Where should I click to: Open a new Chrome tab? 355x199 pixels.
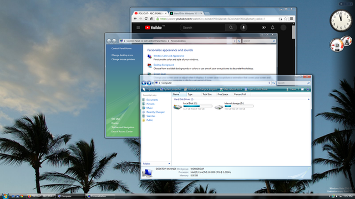click(207, 13)
